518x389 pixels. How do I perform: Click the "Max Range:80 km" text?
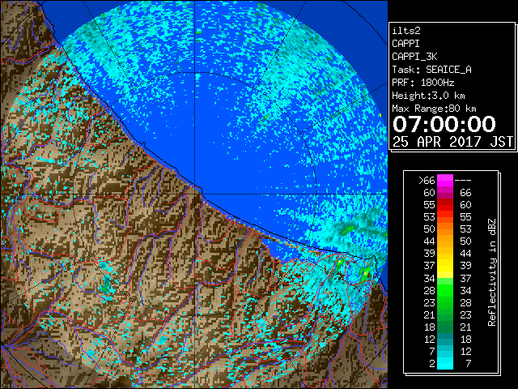point(434,109)
